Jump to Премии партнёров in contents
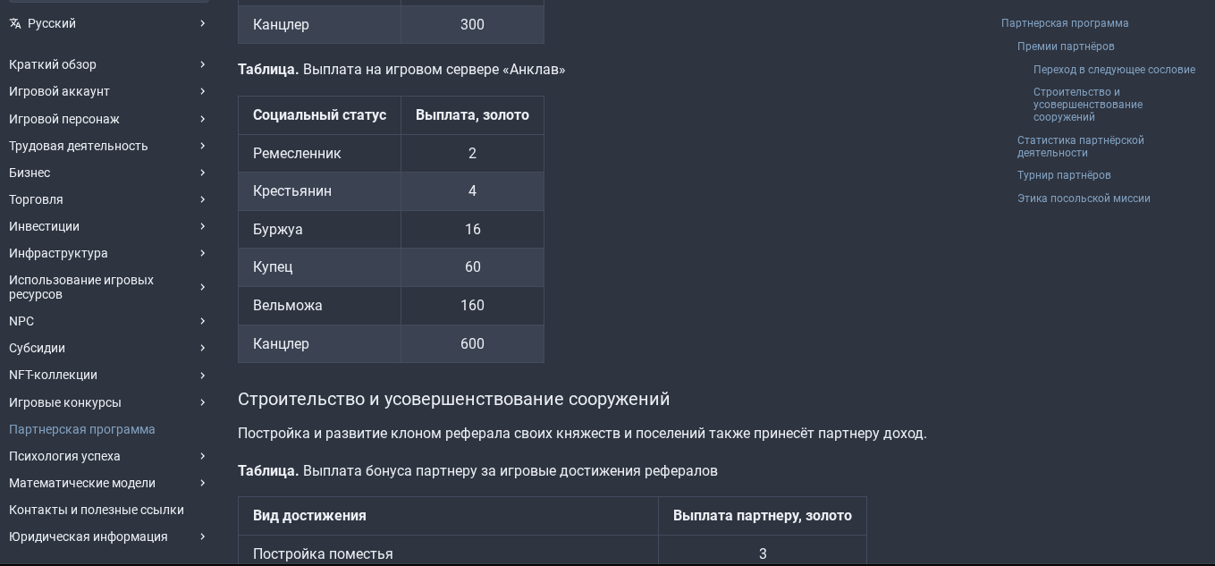1215x566 pixels. [x=1066, y=46]
